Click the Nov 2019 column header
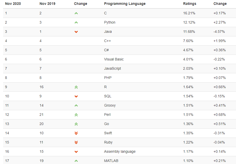The height and width of the screenshot is (164, 236). (x=47, y=4)
